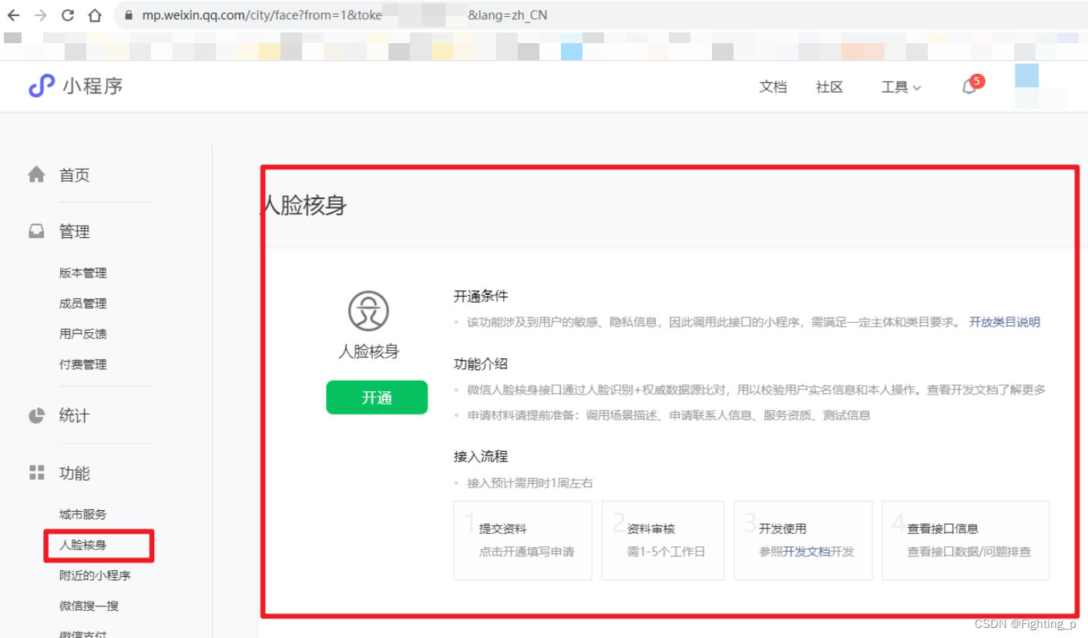The image size is (1088, 638).
Task: Reload the page with the refresh icon
Action: coord(67,14)
